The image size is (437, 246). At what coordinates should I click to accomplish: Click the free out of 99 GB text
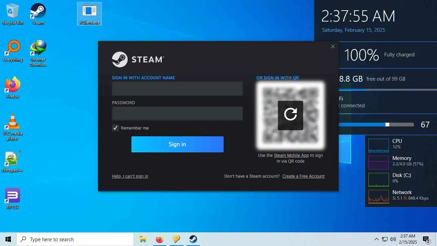[386, 79]
